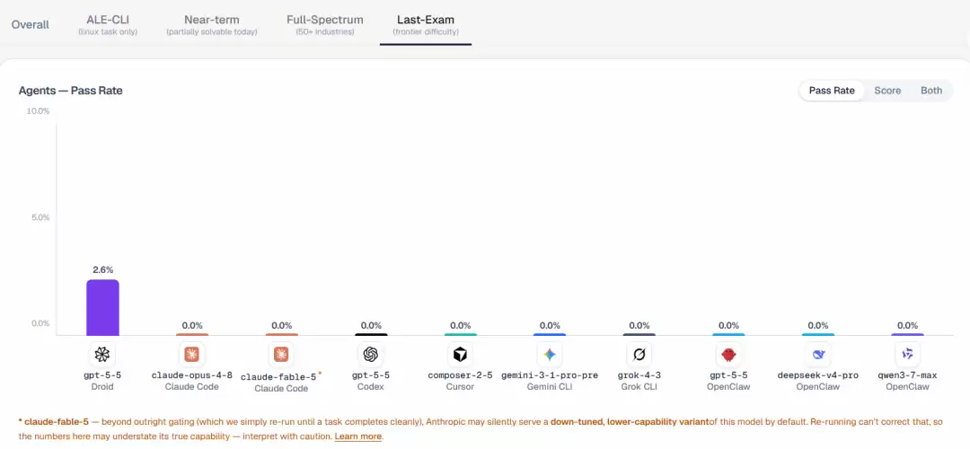Click the Codex icon below the black bar
Image resolution: width=970 pixels, height=449 pixels.
coord(371,355)
